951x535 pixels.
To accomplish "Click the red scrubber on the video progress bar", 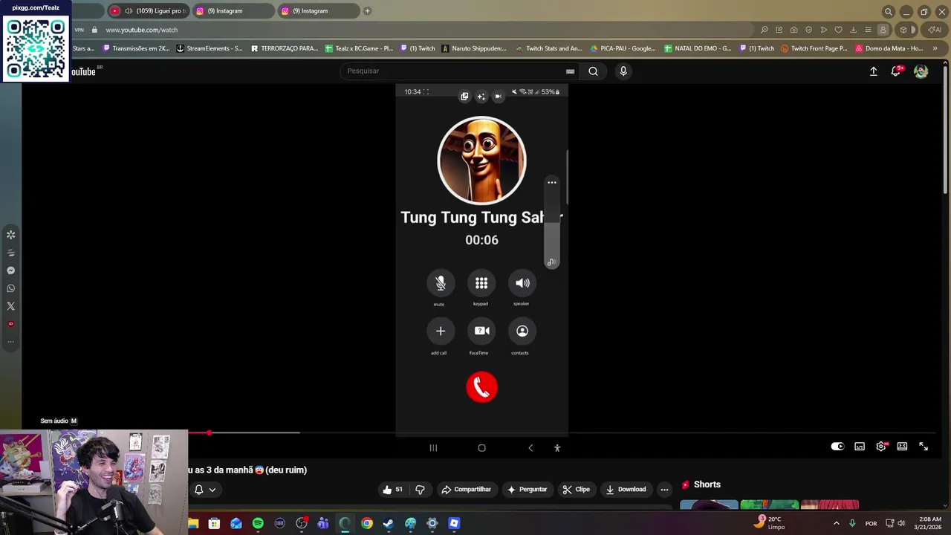I will [x=210, y=432].
